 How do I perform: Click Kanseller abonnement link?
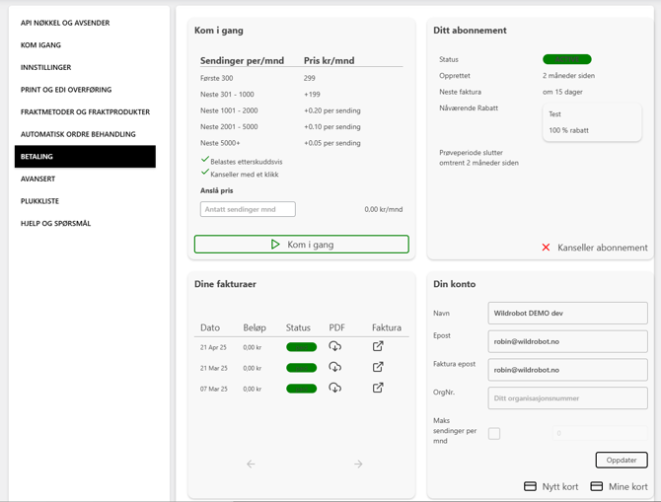tap(603, 248)
